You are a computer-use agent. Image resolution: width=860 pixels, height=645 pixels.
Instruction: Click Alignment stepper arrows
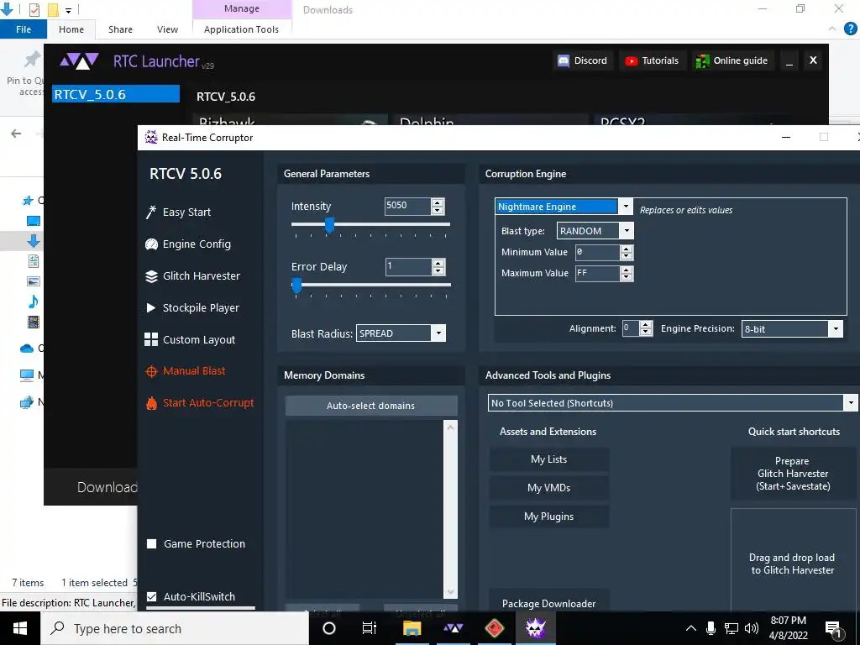click(x=646, y=328)
